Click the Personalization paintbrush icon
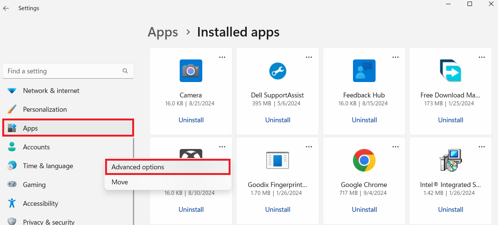The height and width of the screenshot is (225, 498). pos(12,109)
